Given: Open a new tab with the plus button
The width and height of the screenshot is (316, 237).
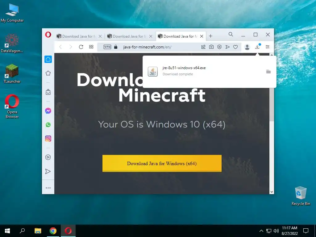Looking at the screenshot, I should click(210, 36).
